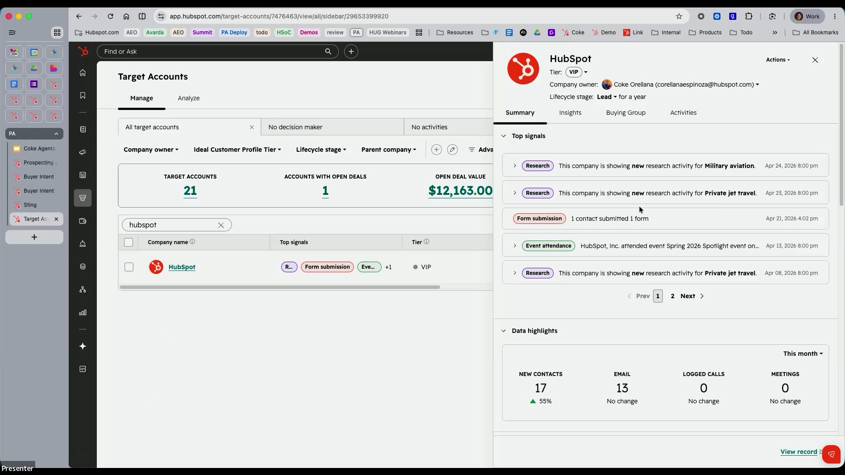This screenshot has width=845, height=475.
Task: Switch to the Analyze tab
Action: [189, 98]
